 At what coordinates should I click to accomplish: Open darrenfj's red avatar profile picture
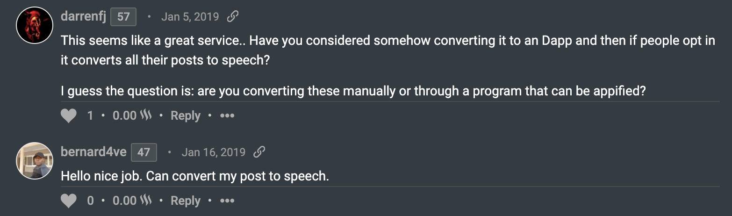click(x=35, y=26)
